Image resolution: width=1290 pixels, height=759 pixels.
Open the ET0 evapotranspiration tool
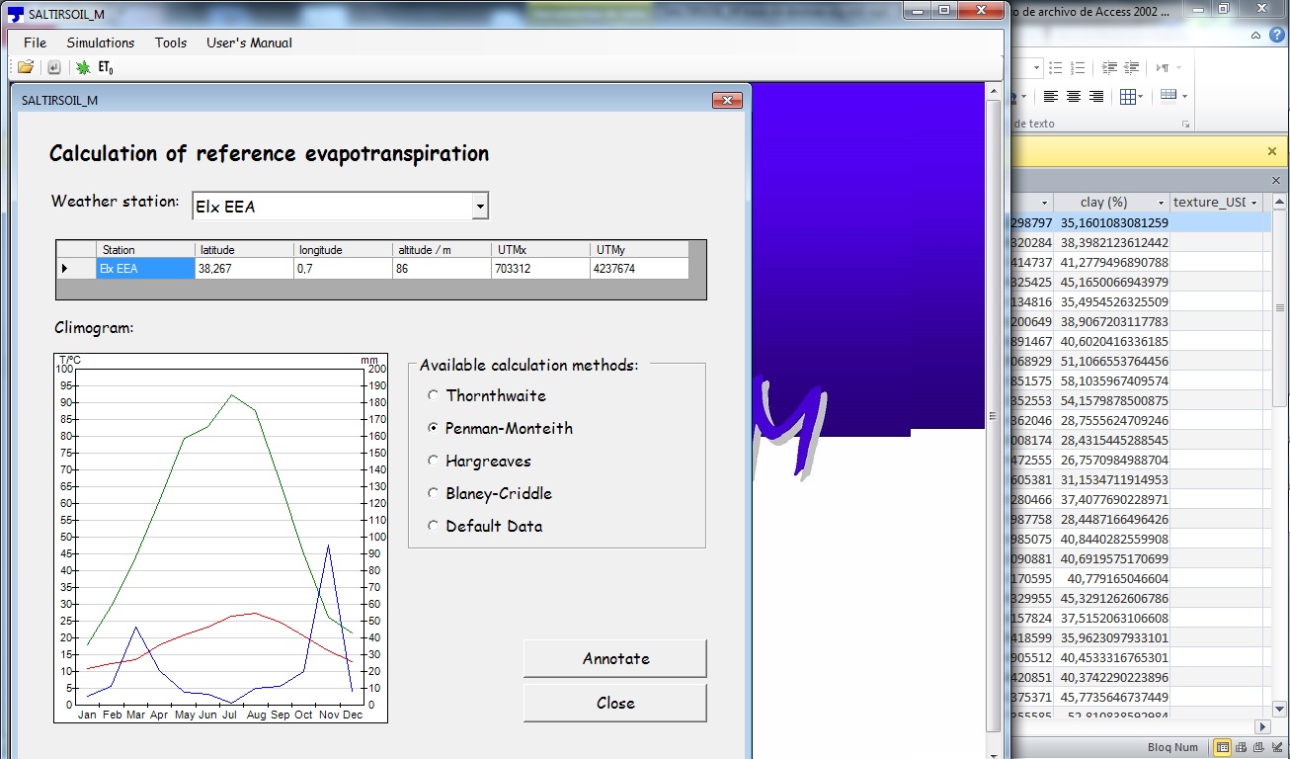[106, 68]
